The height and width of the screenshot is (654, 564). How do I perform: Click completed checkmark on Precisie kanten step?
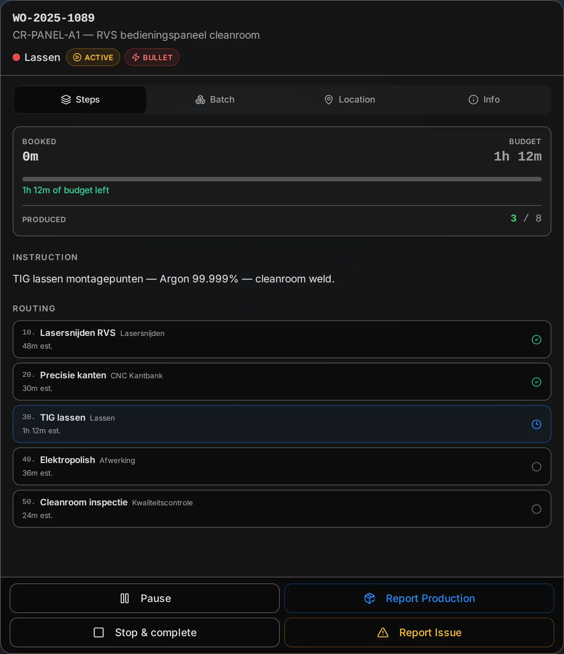pos(537,382)
